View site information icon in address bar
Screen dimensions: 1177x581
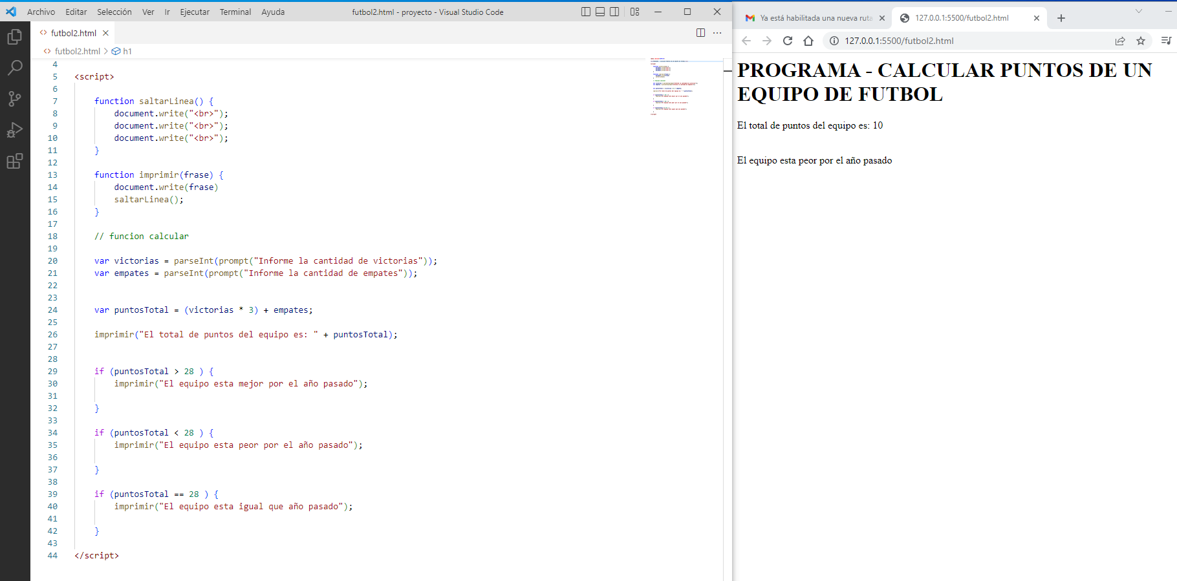[834, 41]
